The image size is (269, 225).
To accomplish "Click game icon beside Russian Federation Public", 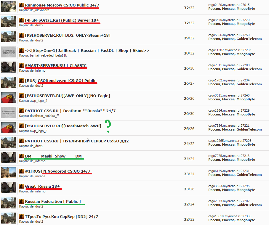I will (22, 201).
